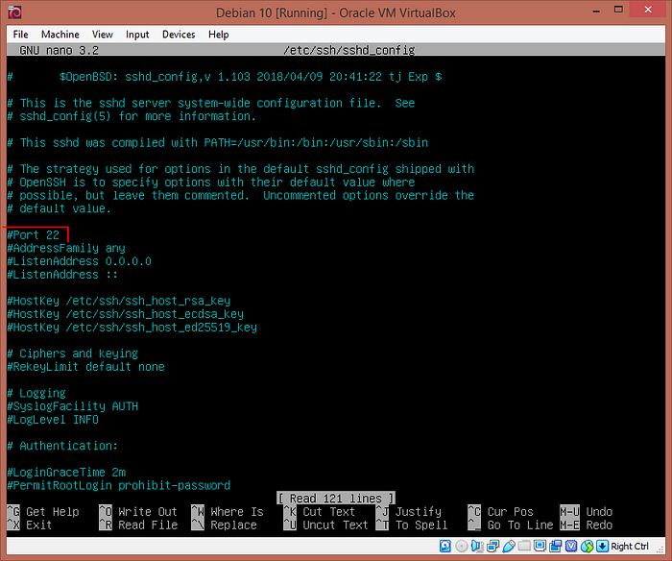
Task: Click the virtualization features status icon
Action: click(571, 546)
